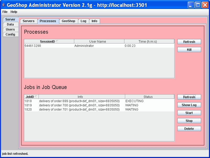This screenshot has width=210, height=158.
Task: Switch to the Users side tab
Action: point(10,29)
